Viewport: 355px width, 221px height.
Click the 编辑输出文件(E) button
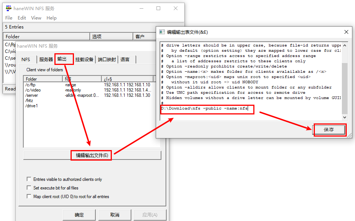tap(92, 155)
